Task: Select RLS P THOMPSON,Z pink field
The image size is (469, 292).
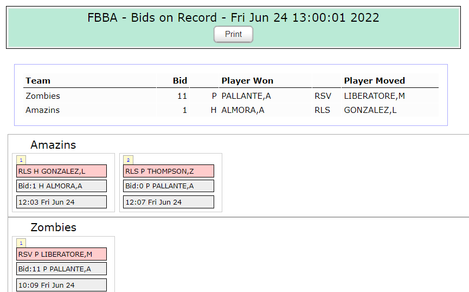Action: [x=169, y=171]
